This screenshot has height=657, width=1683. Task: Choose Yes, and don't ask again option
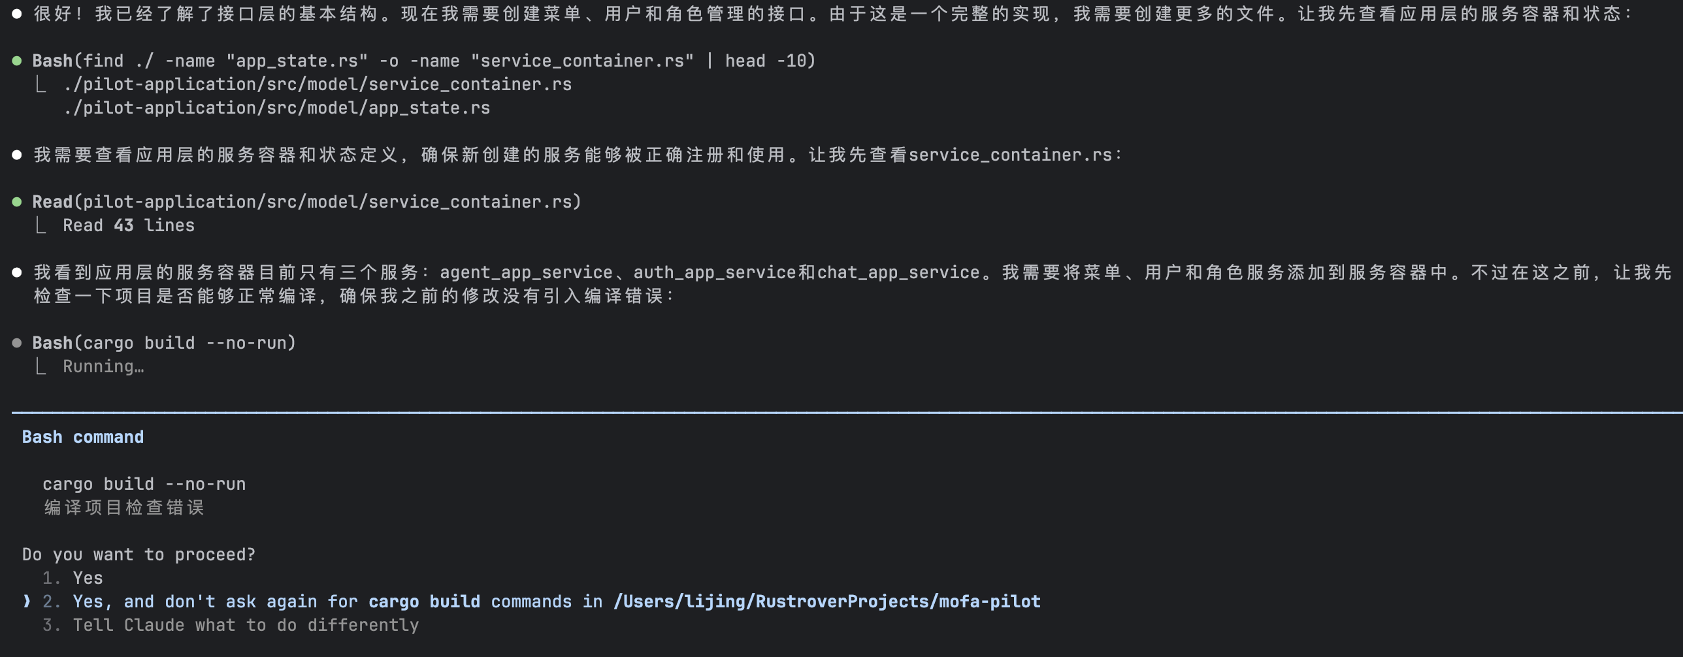(555, 601)
